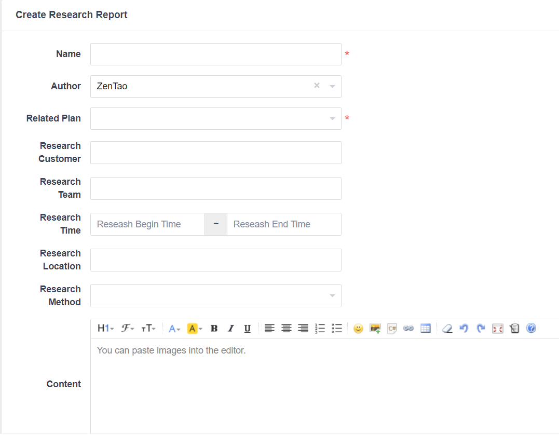The height and width of the screenshot is (435, 559).
Task: Clear formatting with the eraser icon
Action: tap(447, 329)
